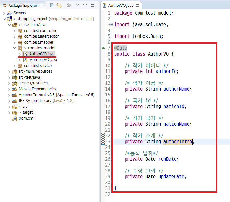Click the com.test.interceptor package icon
Screen dimensions: 230x202
pos(20,36)
